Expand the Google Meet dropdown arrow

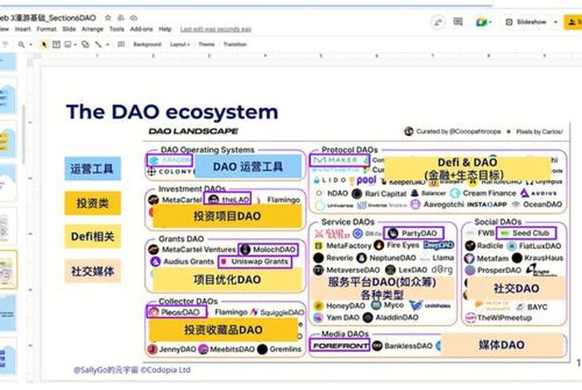(491, 22)
